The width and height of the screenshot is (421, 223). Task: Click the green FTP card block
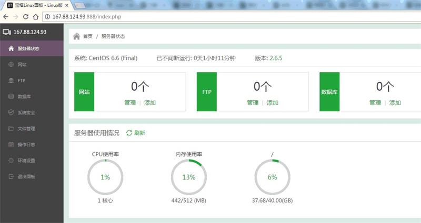point(207,92)
